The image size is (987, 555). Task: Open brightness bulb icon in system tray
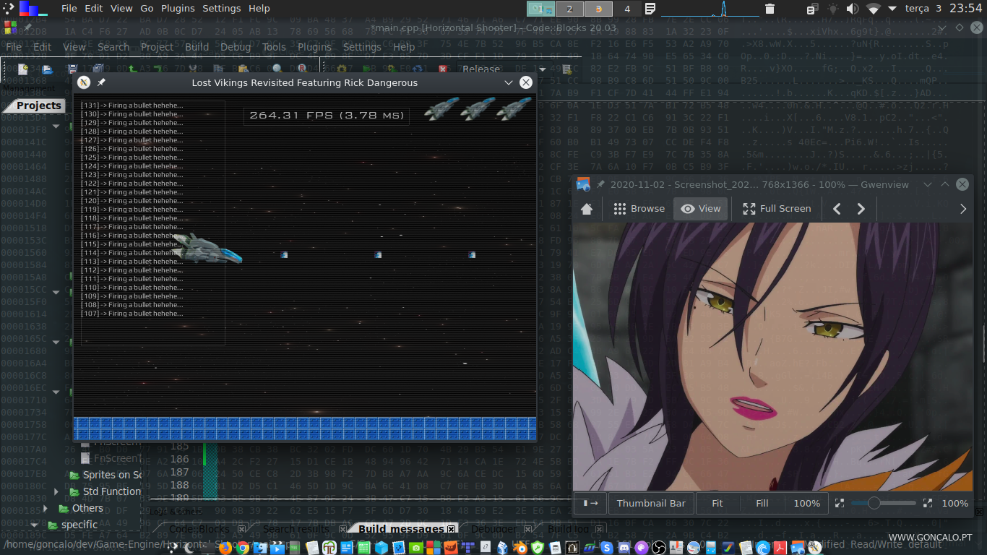tap(832, 9)
